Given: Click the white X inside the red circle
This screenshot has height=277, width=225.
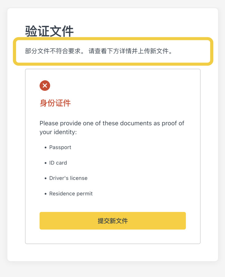Looking at the screenshot, I should click(x=45, y=86).
